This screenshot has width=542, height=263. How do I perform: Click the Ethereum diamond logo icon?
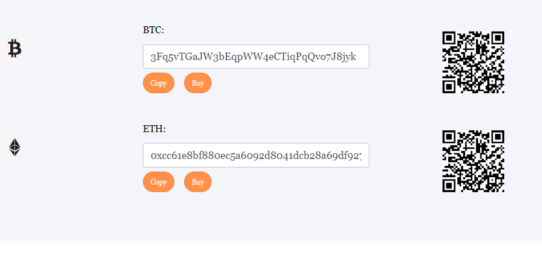[14, 148]
